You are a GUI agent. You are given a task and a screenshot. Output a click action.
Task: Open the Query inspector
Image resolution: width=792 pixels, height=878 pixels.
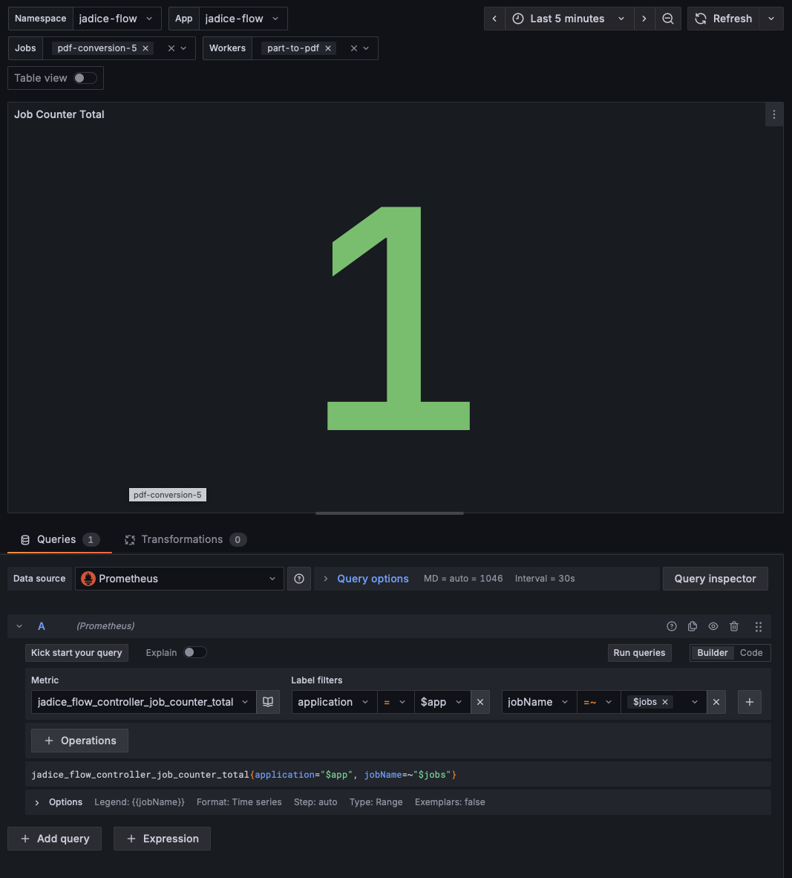(x=715, y=579)
